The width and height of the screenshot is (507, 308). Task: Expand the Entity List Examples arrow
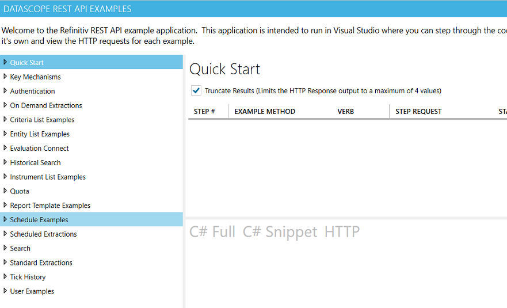[x=5, y=134]
